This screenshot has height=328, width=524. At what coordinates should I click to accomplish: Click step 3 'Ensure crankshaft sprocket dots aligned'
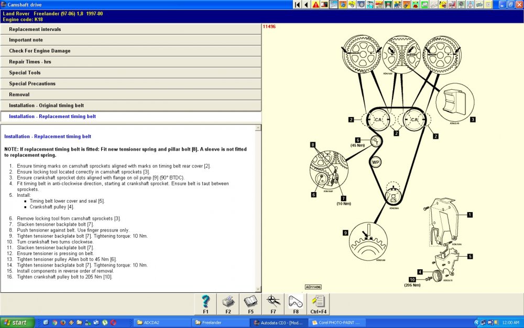click(x=101, y=178)
